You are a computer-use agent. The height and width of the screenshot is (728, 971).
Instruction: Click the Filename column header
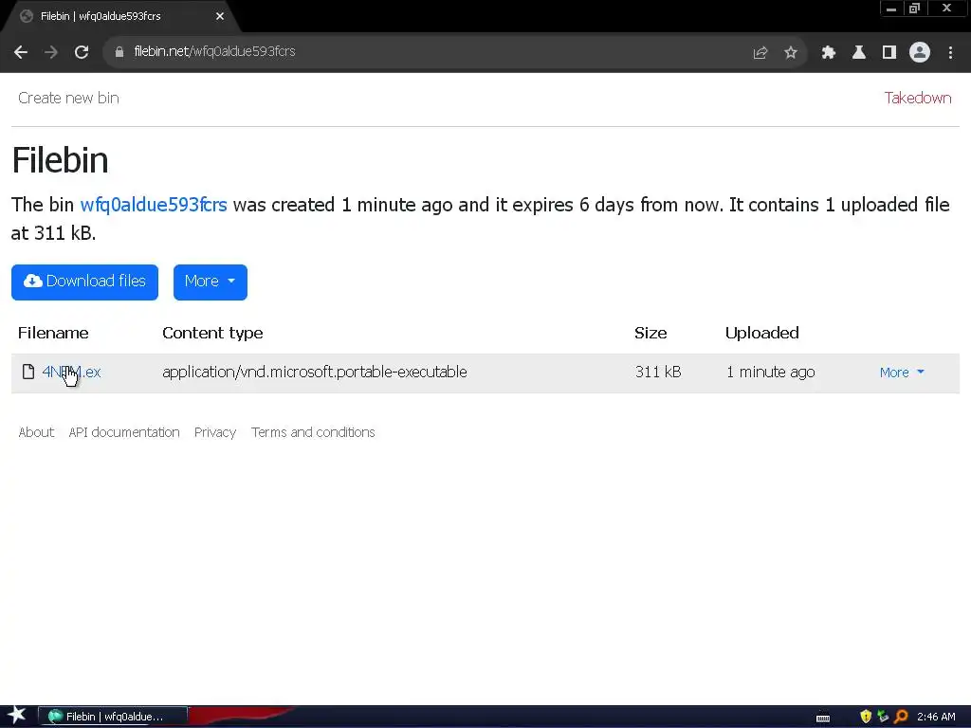(x=53, y=333)
